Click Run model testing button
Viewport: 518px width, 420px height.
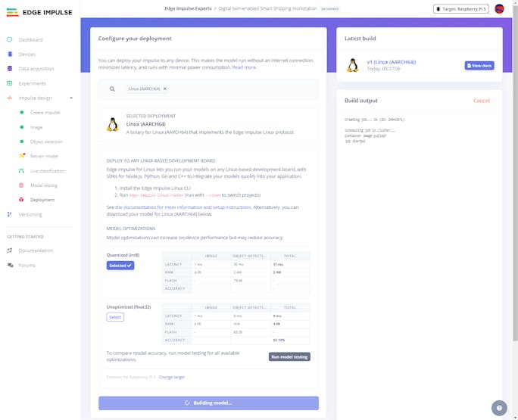(x=289, y=356)
